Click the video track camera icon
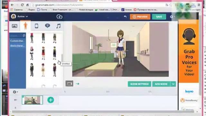This screenshot has width=206, height=116. click(15, 100)
